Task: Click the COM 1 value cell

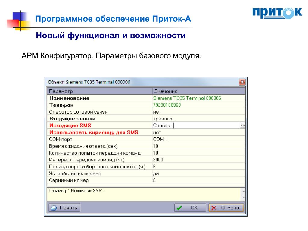Action: (199, 139)
